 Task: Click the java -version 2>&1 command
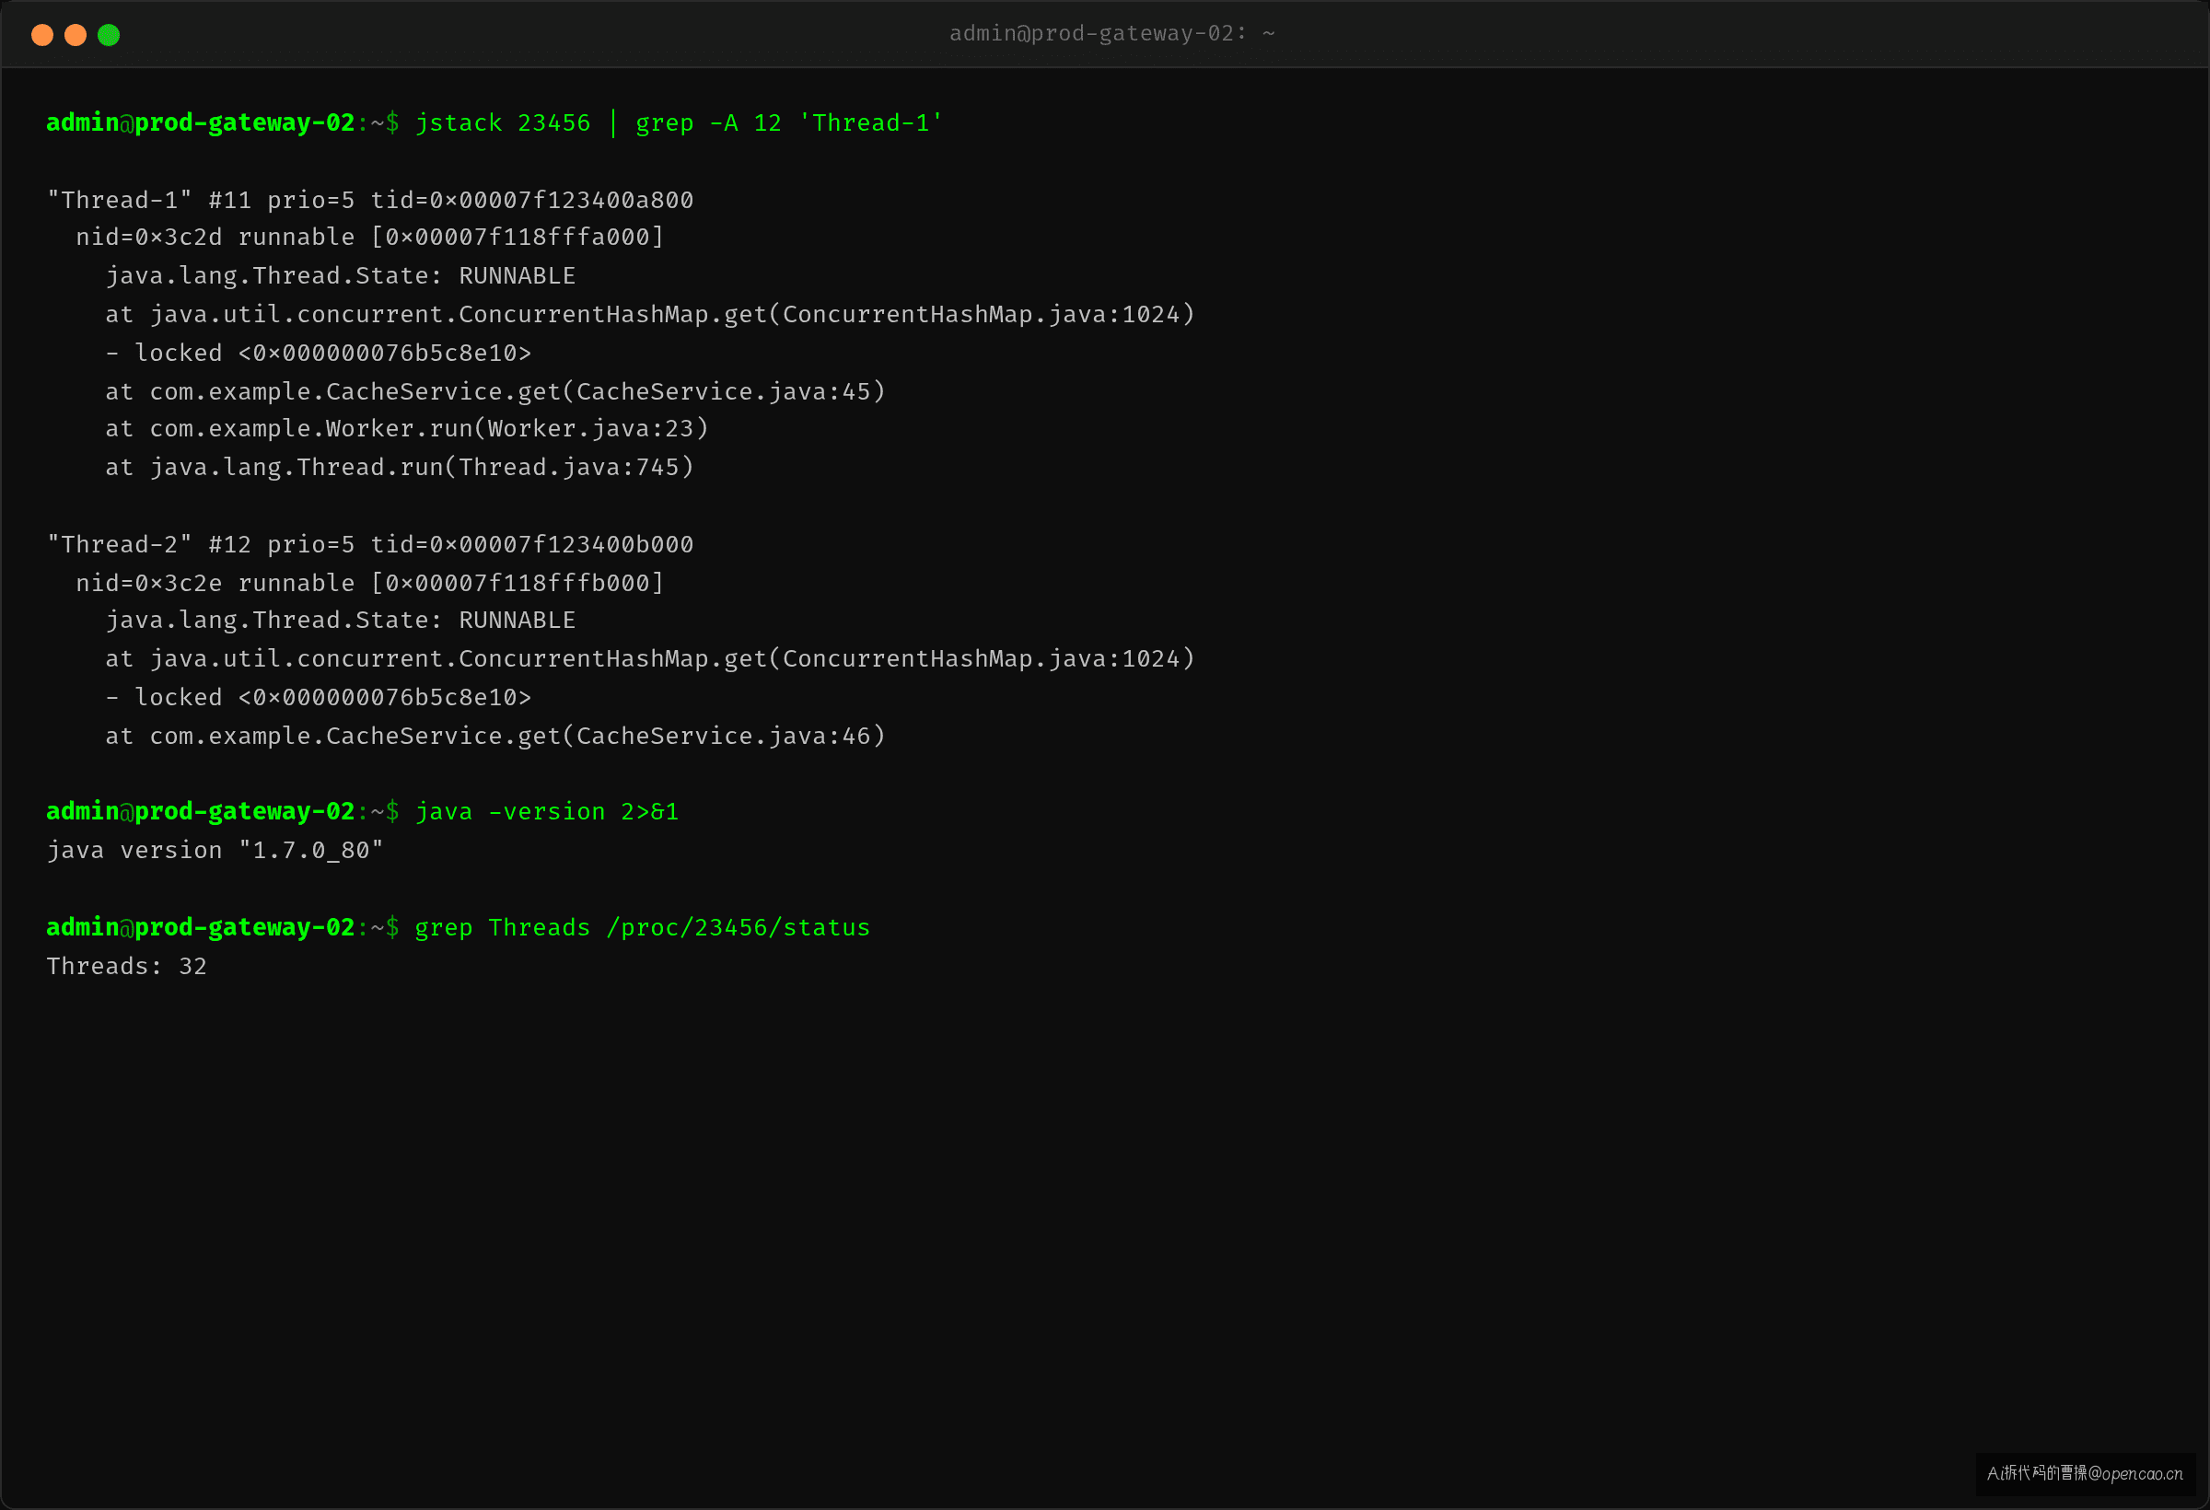(547, 812)
